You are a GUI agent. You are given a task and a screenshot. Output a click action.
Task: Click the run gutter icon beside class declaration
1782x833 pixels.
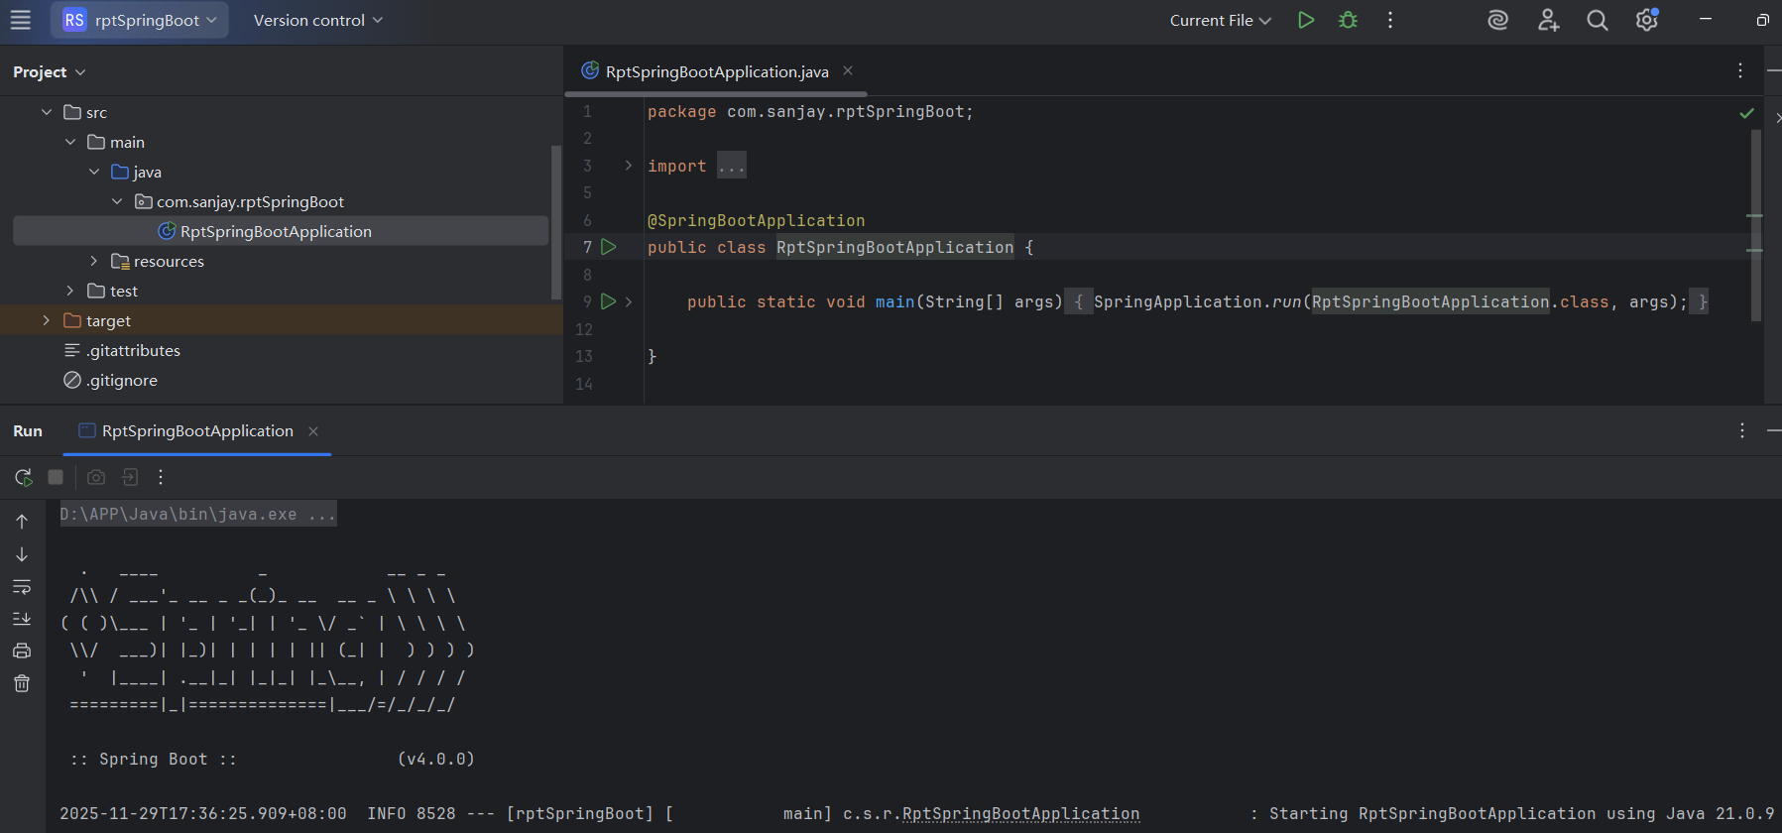tap(609, 247)
